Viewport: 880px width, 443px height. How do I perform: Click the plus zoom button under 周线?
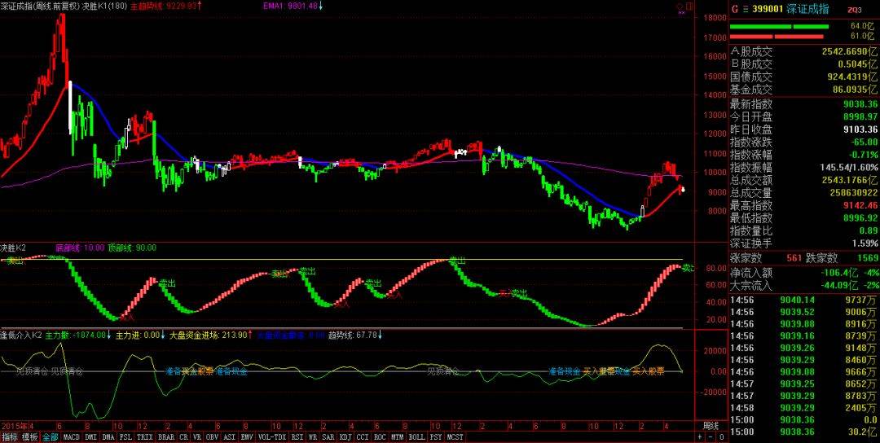coord(700,436)
